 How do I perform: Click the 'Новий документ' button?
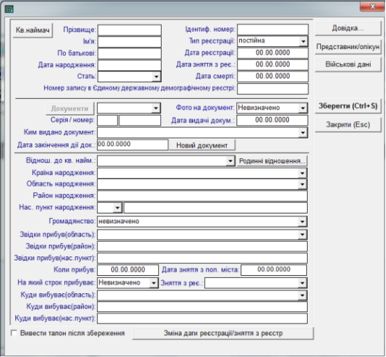[x=202, y=146]
